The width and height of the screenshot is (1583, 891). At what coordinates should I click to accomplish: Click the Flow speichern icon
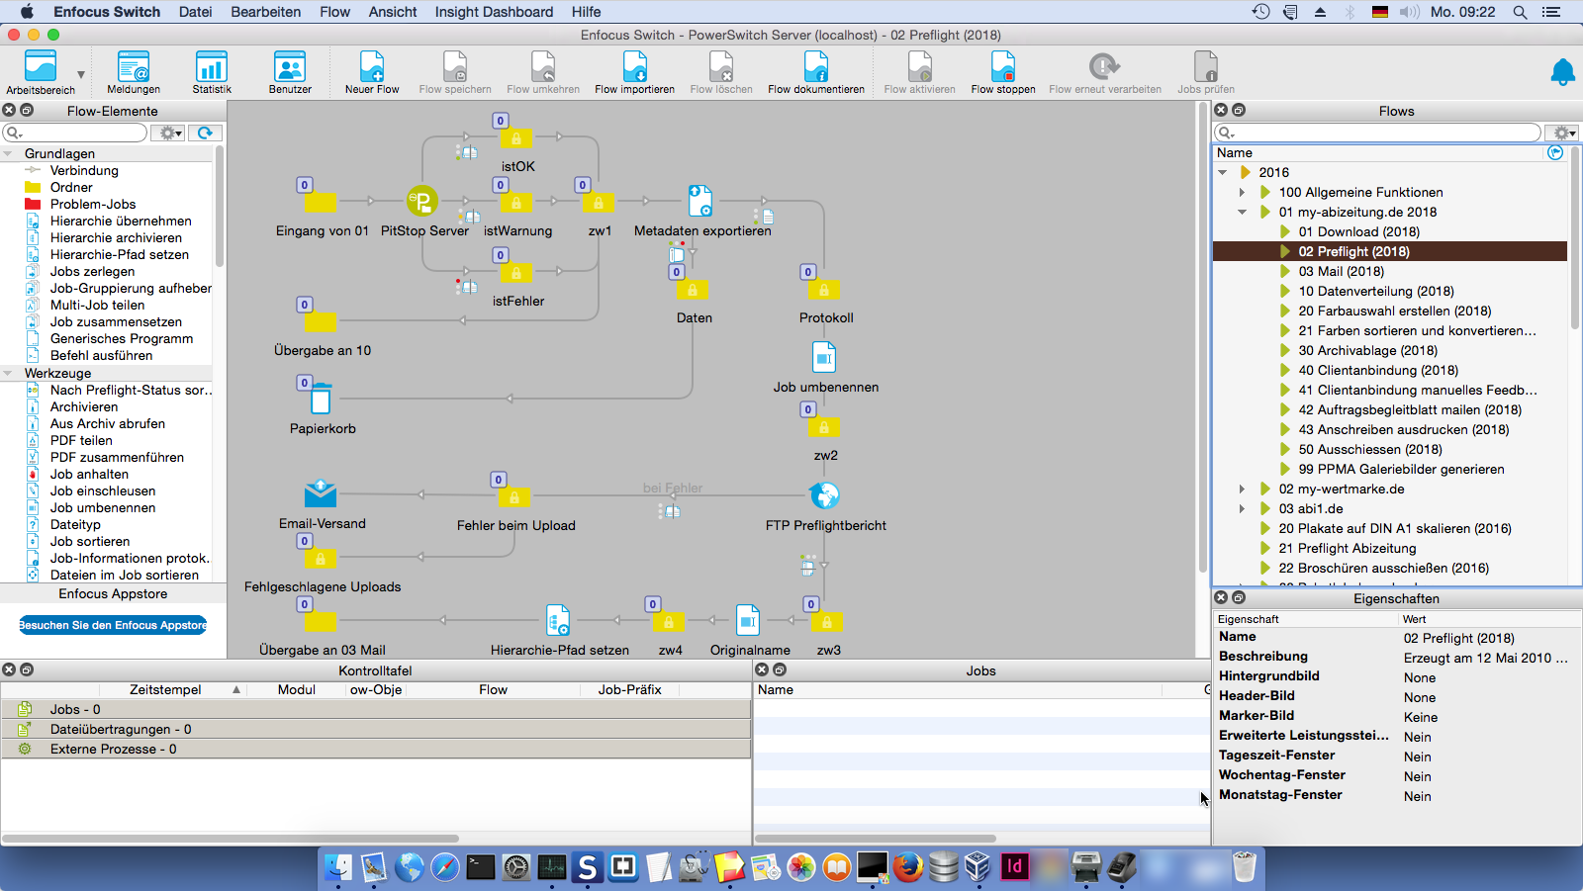[x=455, y=67]
